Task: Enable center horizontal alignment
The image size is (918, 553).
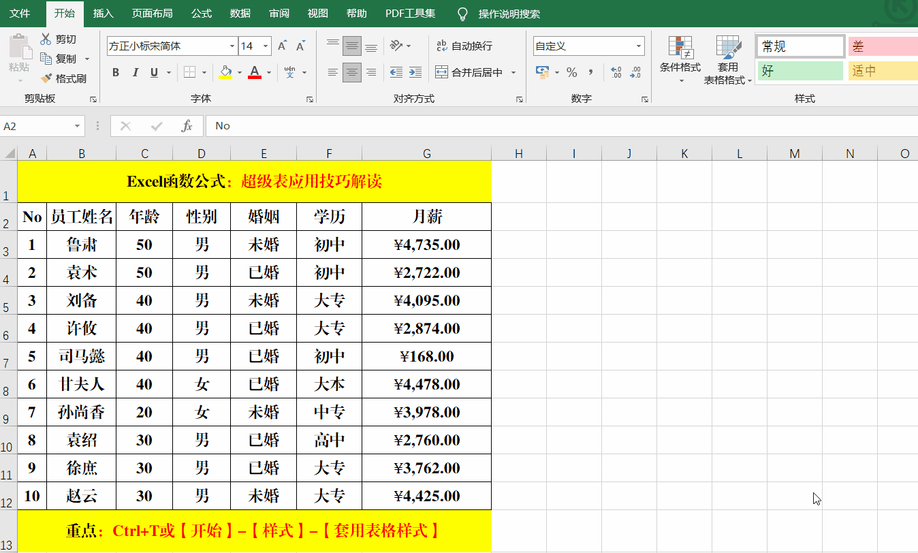Action: pyautogui.click(x=351, y=72)
